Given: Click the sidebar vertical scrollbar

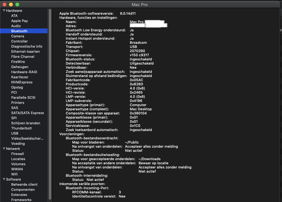Looking at the screenshot, I should pos(50,104).
